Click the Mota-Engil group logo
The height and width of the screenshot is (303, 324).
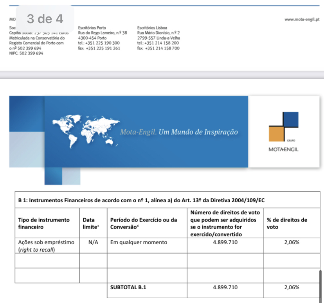[x=283, y=132]
